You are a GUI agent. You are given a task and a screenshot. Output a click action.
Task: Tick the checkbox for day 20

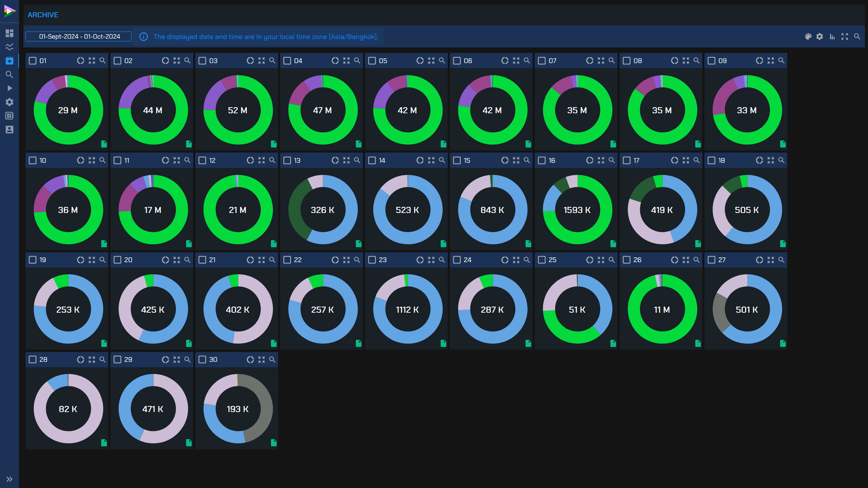point(117,260)
